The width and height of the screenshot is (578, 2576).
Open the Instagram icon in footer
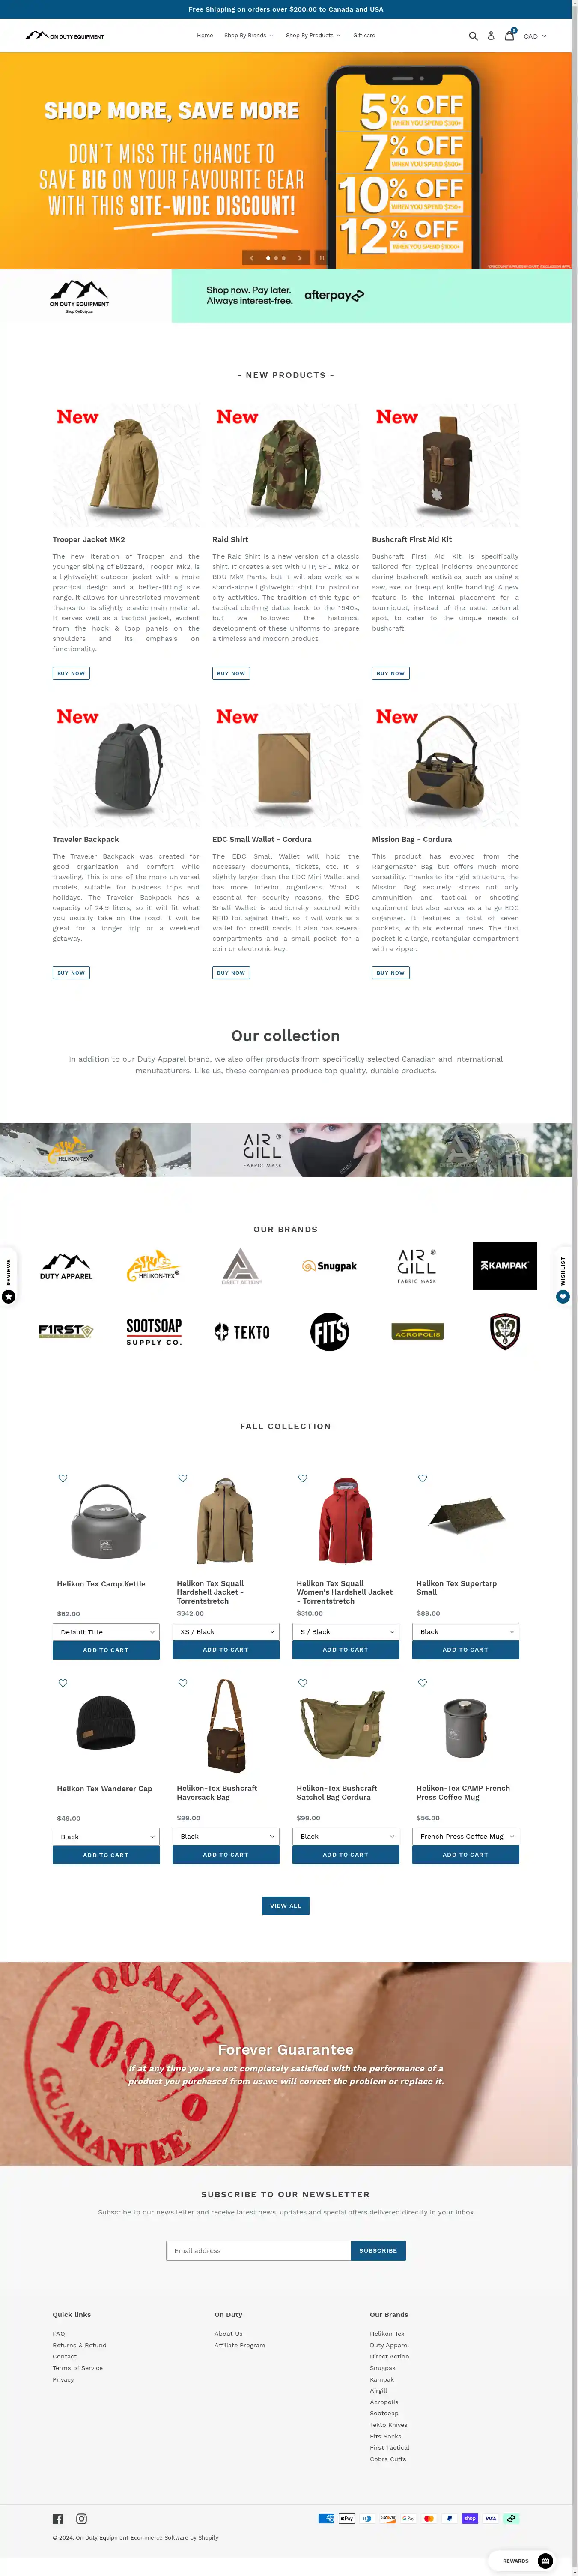(82, 2518)
